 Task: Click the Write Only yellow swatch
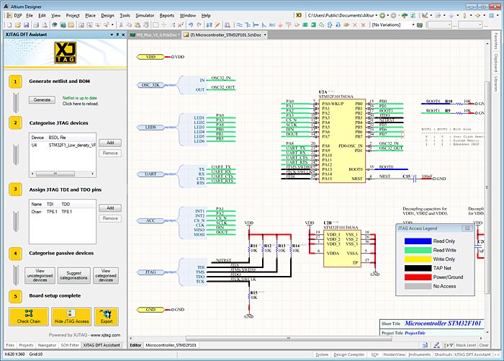coord(418,259)
